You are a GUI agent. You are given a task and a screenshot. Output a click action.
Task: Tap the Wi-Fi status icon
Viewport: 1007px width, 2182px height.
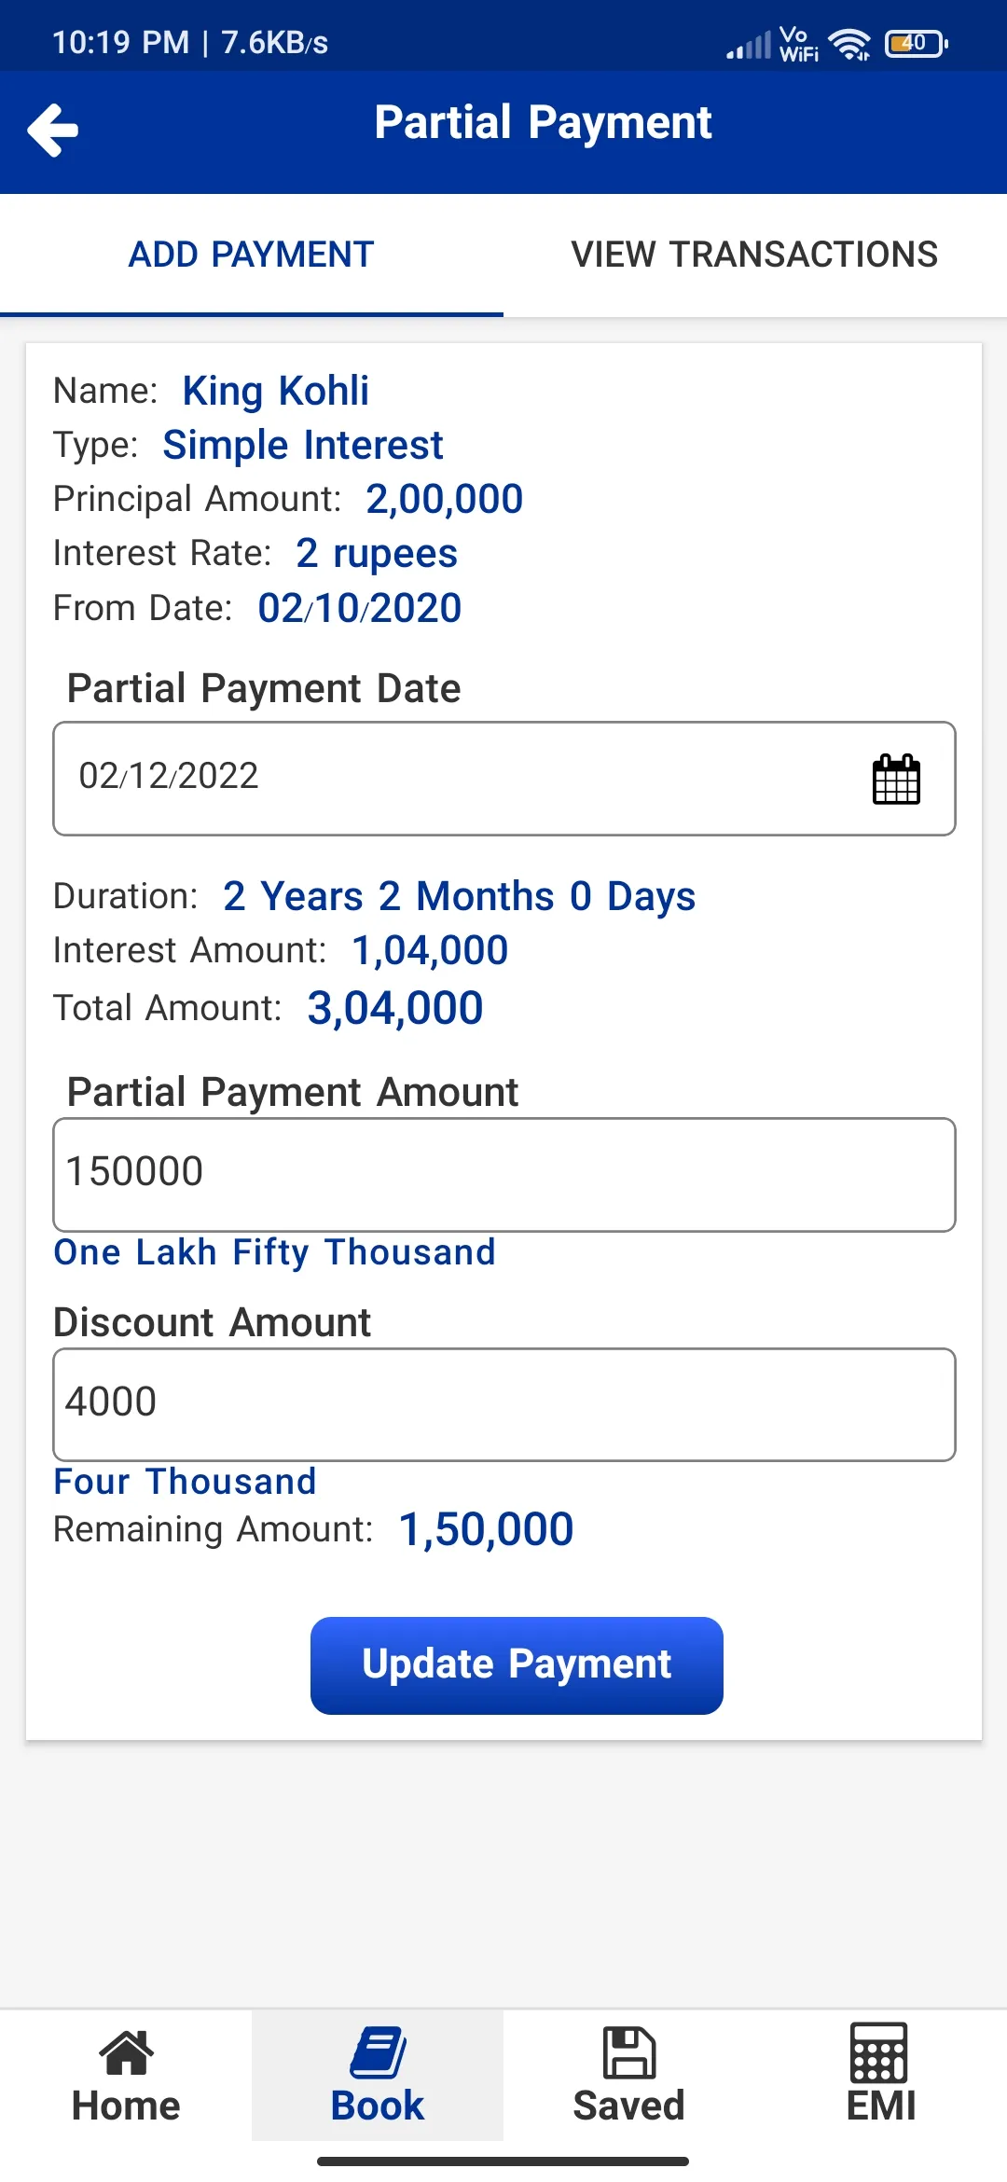point(849,43)
